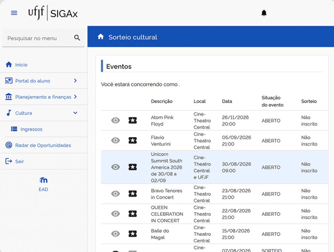Click the Inicio house icon in sidebar
This screenshot has height=252, width=334.
point(9,64)
